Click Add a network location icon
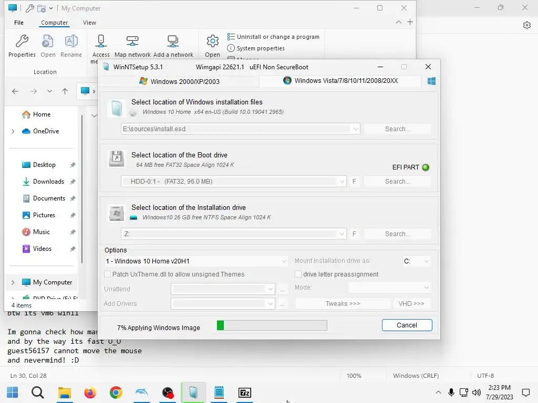Screen dimensions: 538x403 point(173,41)
